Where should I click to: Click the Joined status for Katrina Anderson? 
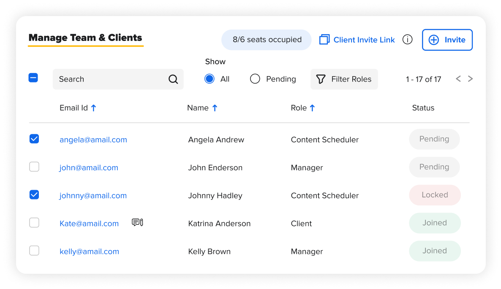435,223
